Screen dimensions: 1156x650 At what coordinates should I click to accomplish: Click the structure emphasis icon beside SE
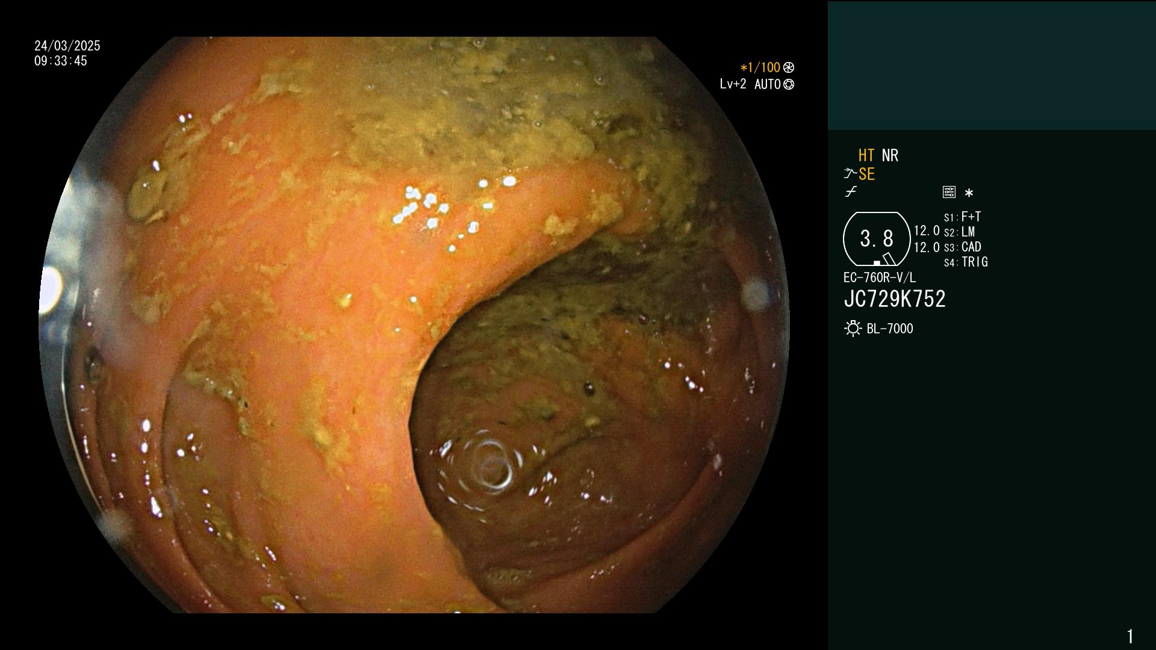850,173
